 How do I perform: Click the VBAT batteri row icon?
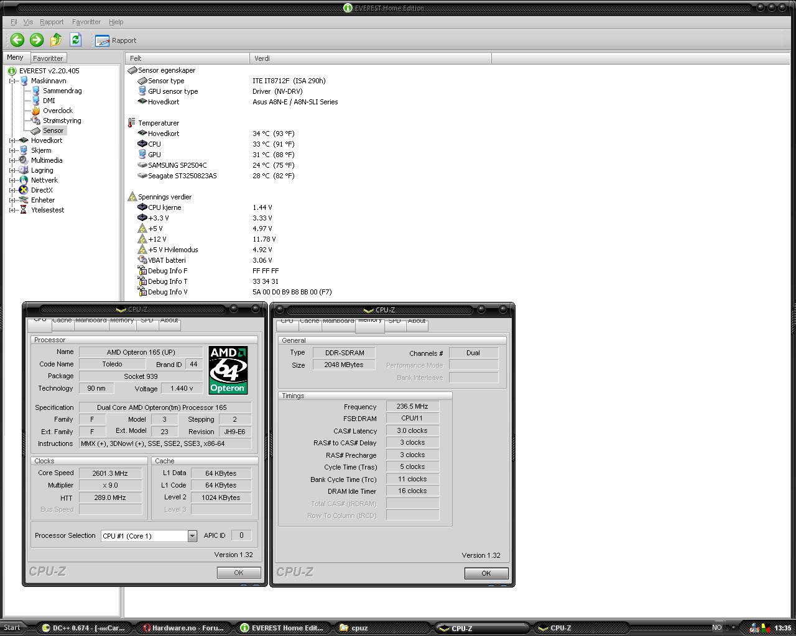click(x=142, y=260)
